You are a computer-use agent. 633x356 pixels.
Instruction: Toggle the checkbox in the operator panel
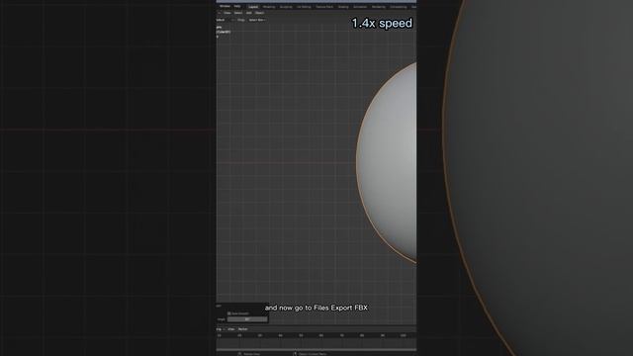coord(228,313)
